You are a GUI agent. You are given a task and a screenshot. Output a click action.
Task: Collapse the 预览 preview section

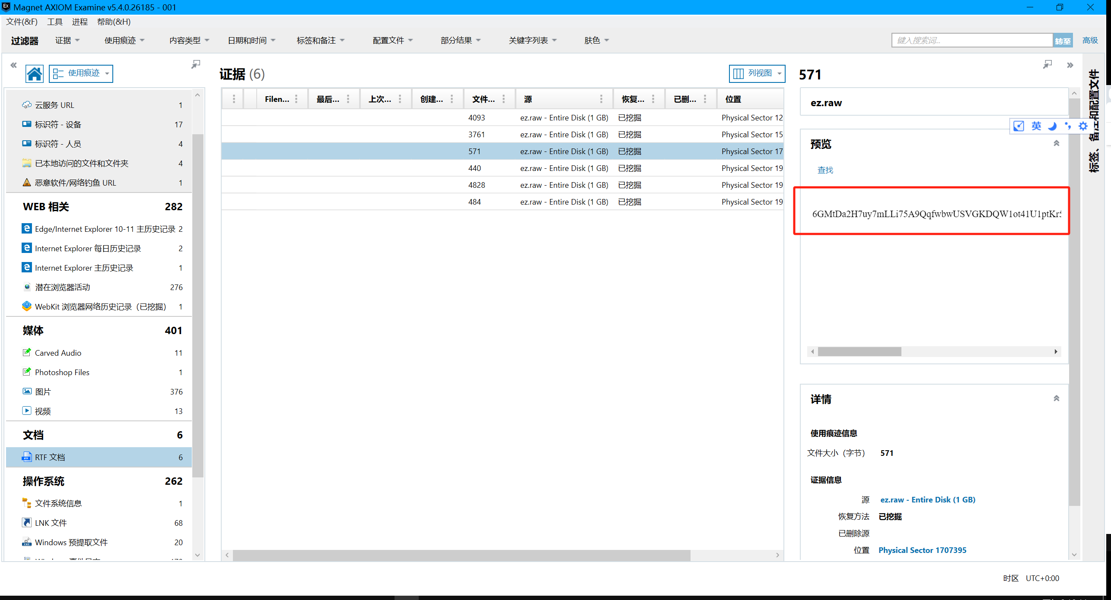tap(1056, 143)
